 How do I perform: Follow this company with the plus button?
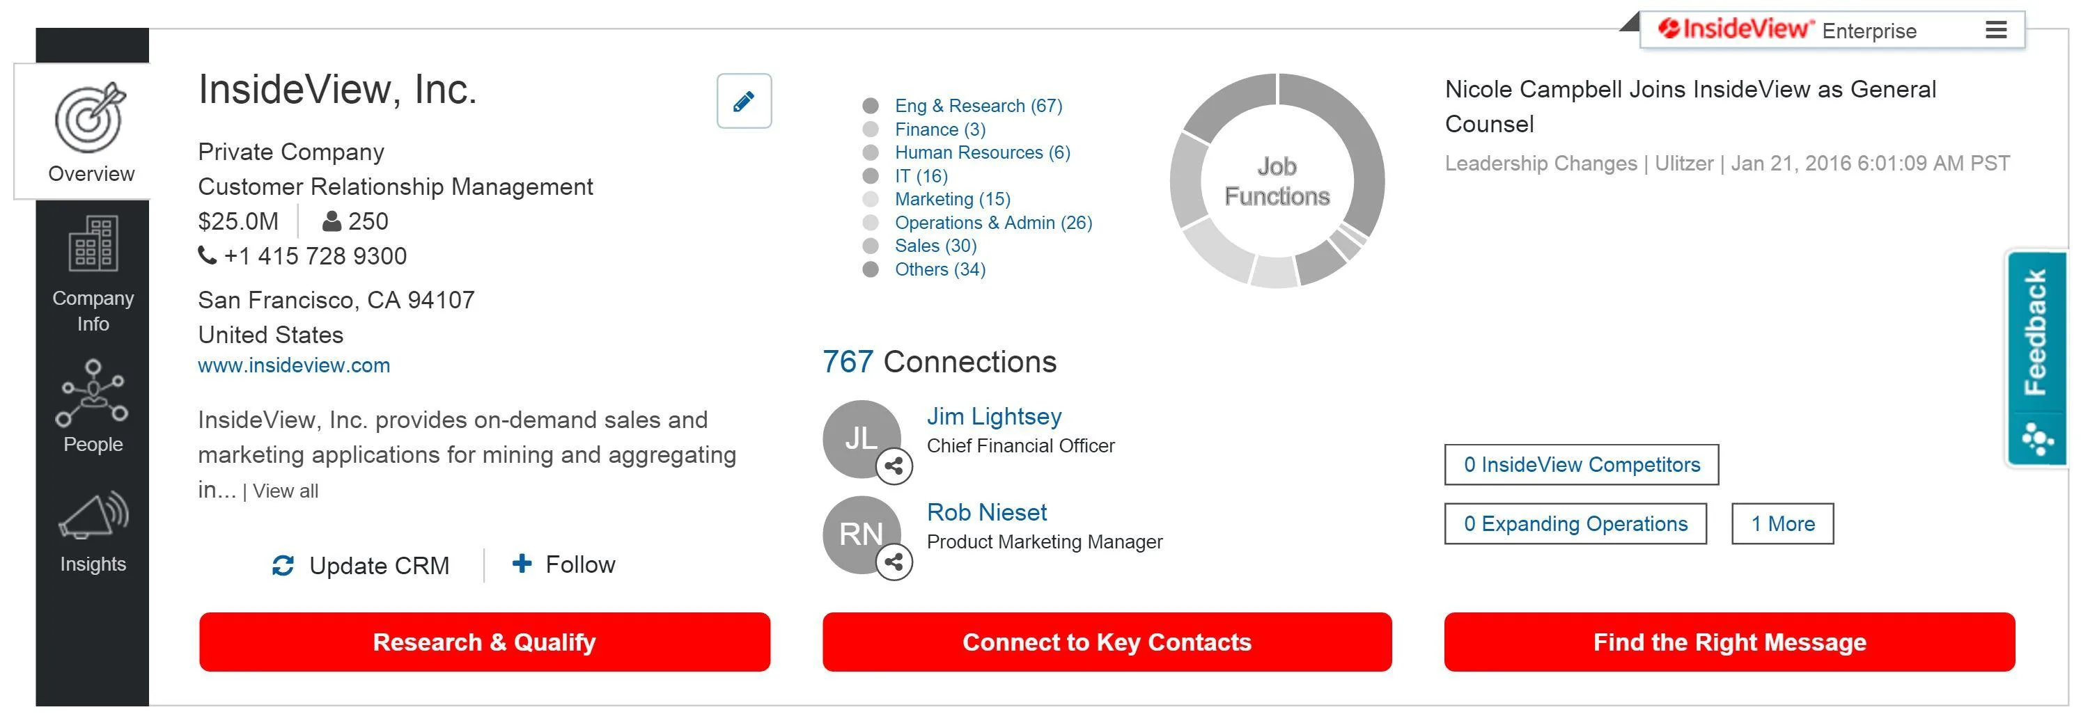522,564
